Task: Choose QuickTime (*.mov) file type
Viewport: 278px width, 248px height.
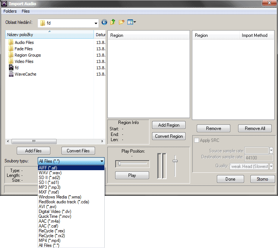Action: pos(71,216)
